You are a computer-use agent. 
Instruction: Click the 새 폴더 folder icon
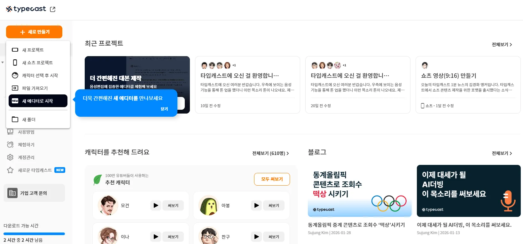pos(15,119)
